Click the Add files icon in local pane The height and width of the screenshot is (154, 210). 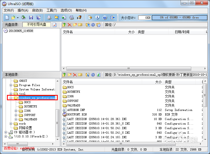[x=87, y=75]
